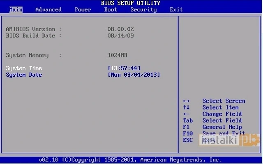Click the Change Field help text
The width and height of the screenshot is (263, 164).
222,114
